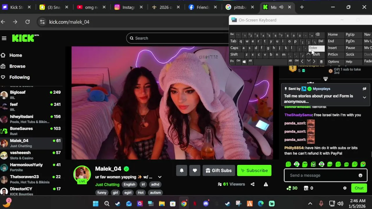Image resolution: width=372 pixels, height=209 pixels.
Task: Click the KICK logo
Action: click(25, 38)
